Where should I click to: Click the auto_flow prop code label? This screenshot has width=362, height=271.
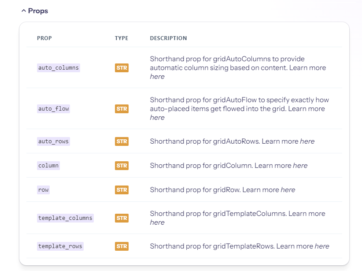54,108
